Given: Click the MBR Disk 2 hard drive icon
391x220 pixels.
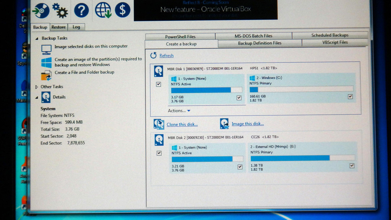Looking at the screenshot, I should pos(159,140).
